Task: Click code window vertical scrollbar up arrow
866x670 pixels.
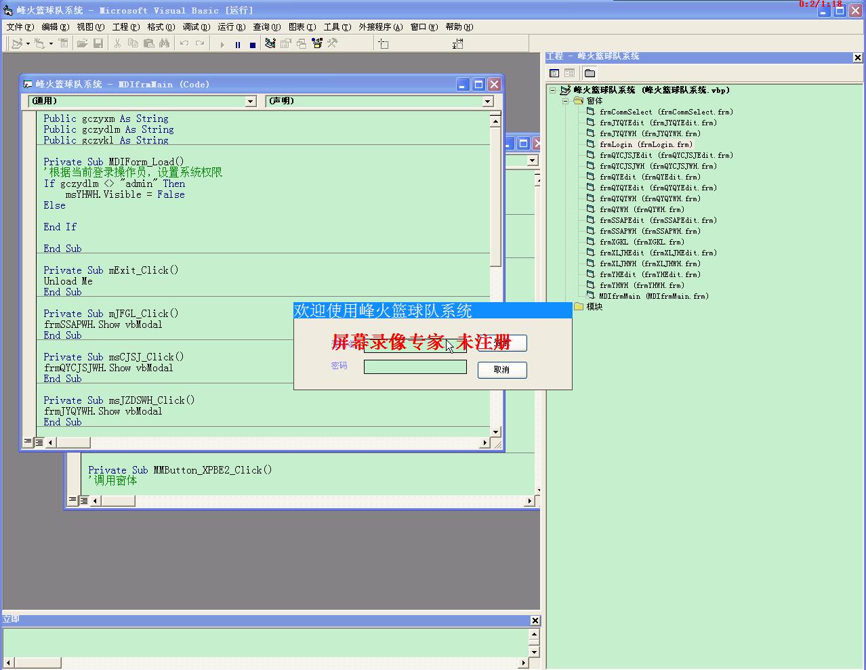Action: (495, 121)
